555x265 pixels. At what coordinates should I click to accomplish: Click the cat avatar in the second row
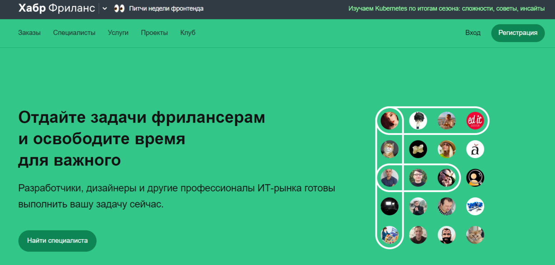coord(389,149)
